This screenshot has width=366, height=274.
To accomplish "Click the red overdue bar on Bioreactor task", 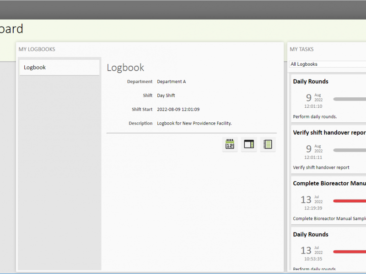I will (350, 201).
